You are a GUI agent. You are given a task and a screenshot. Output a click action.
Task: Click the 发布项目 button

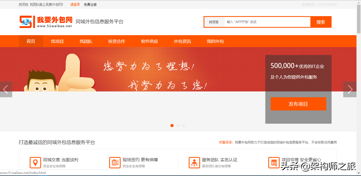pos(298,104)
